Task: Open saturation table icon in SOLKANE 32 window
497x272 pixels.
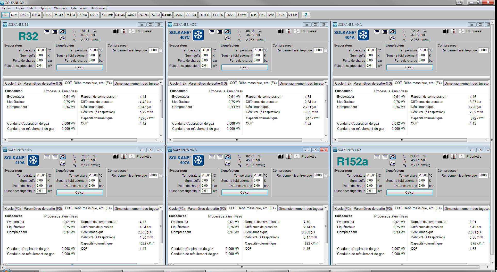Action: pyautogui.click(x=47, y=31)
